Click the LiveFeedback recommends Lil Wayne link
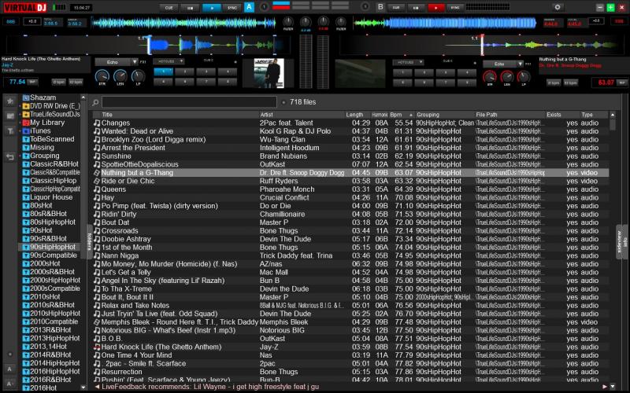Screen dimensions: 630x393 click(x=210, y=387)
